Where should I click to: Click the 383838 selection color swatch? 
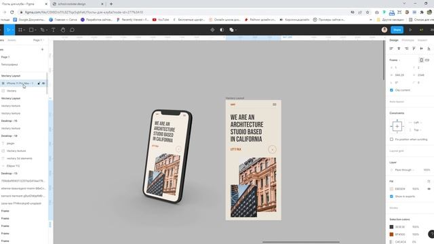(391, 227)
